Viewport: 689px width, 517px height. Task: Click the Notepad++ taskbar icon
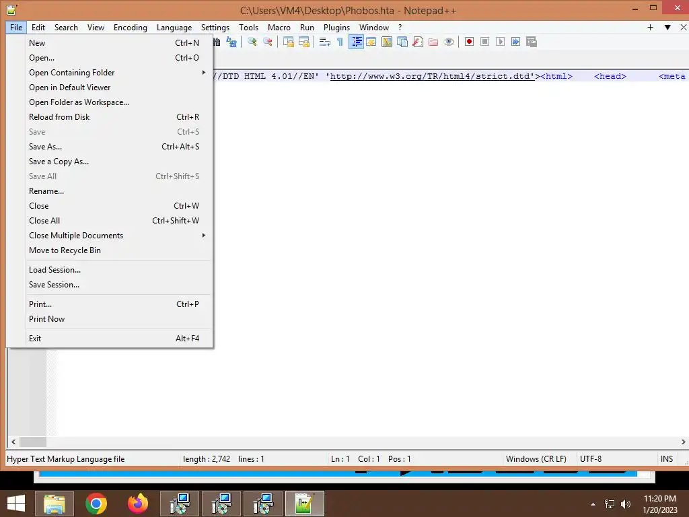click(305, 504)
